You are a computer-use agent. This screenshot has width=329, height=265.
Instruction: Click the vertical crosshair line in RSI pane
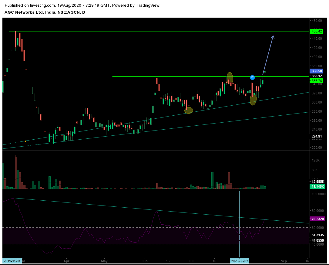pos(240,224)
